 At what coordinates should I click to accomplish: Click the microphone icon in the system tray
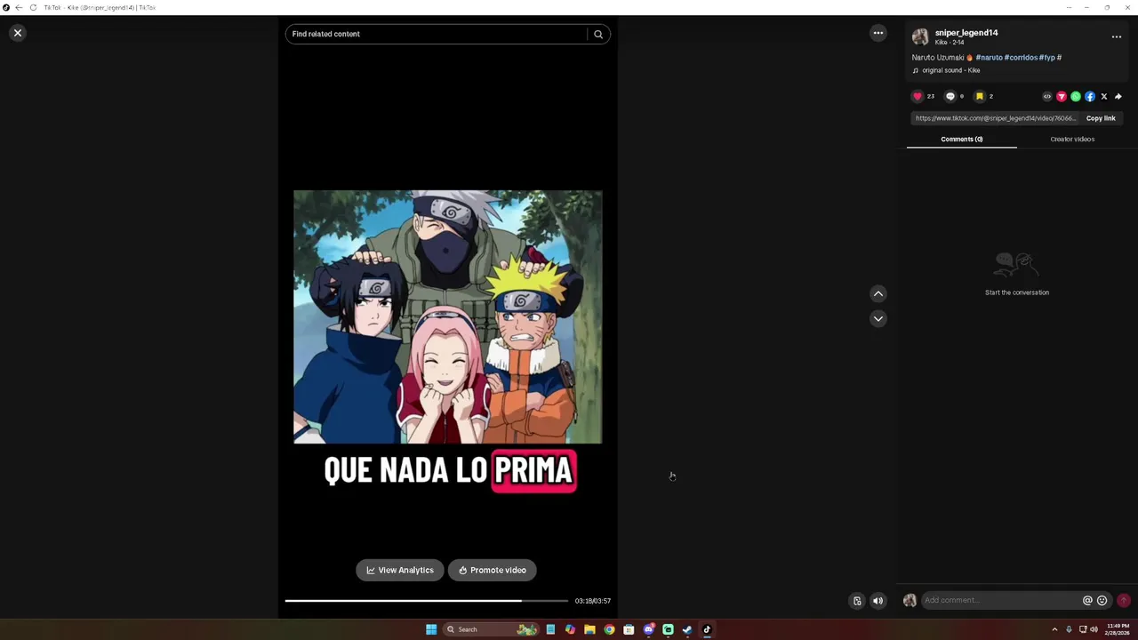tap(1069, 629)
